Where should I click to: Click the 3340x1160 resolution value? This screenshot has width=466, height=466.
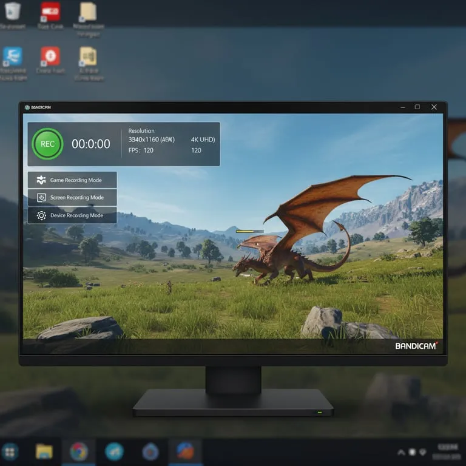coord(151,140)
